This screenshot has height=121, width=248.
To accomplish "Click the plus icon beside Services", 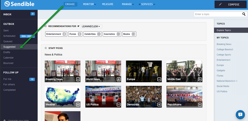I will [x=139, y=4].
